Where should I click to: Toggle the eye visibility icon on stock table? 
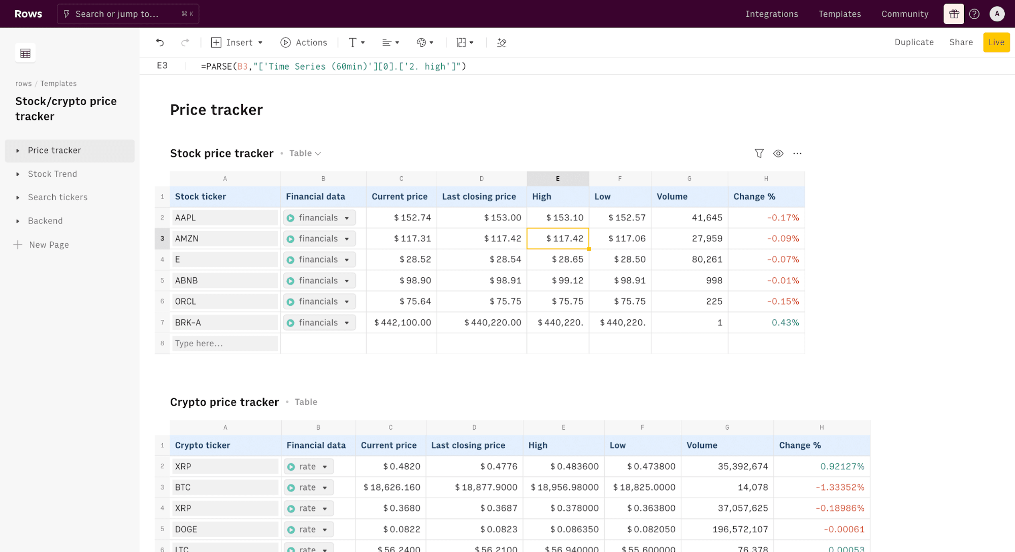[x=778, y=153]
